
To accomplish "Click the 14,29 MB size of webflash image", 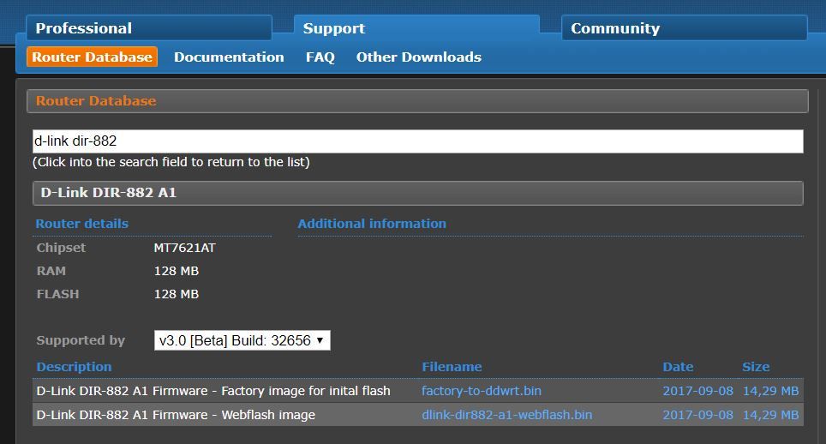I will pos(770,415).
